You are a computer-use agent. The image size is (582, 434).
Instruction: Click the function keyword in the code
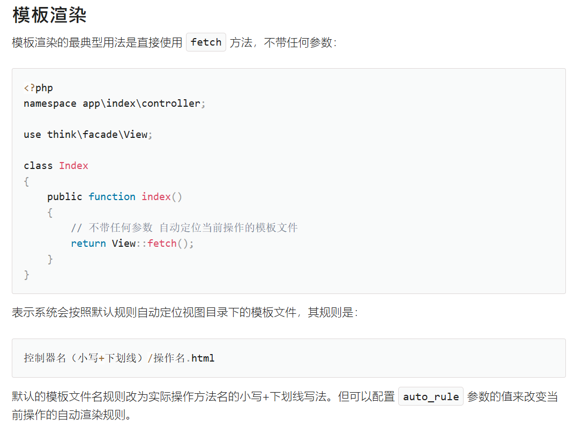point(112,197)
